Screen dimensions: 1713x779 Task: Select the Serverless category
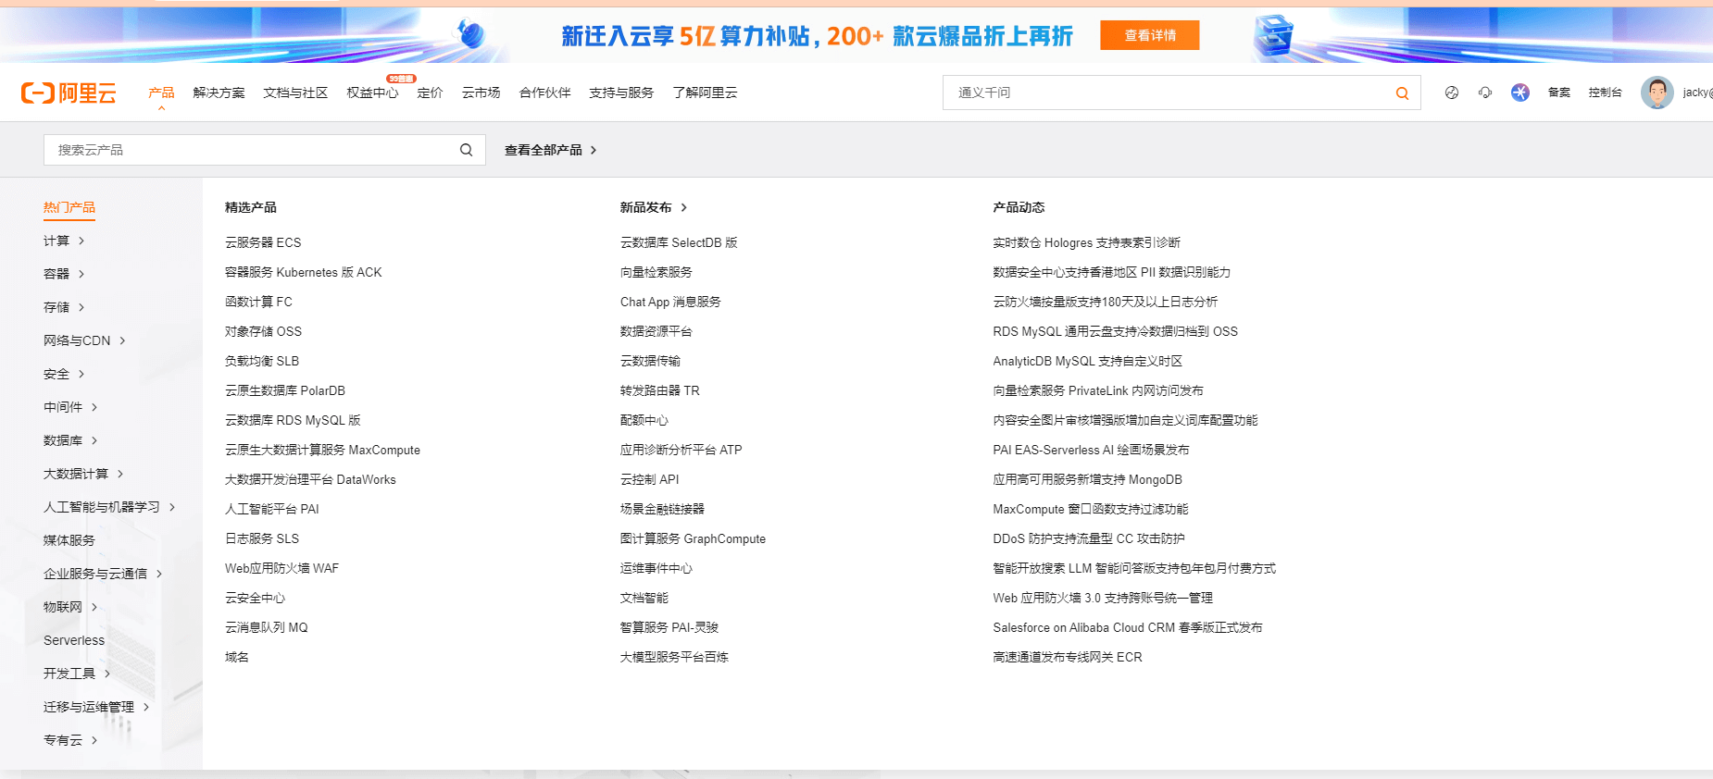point(74,640)
